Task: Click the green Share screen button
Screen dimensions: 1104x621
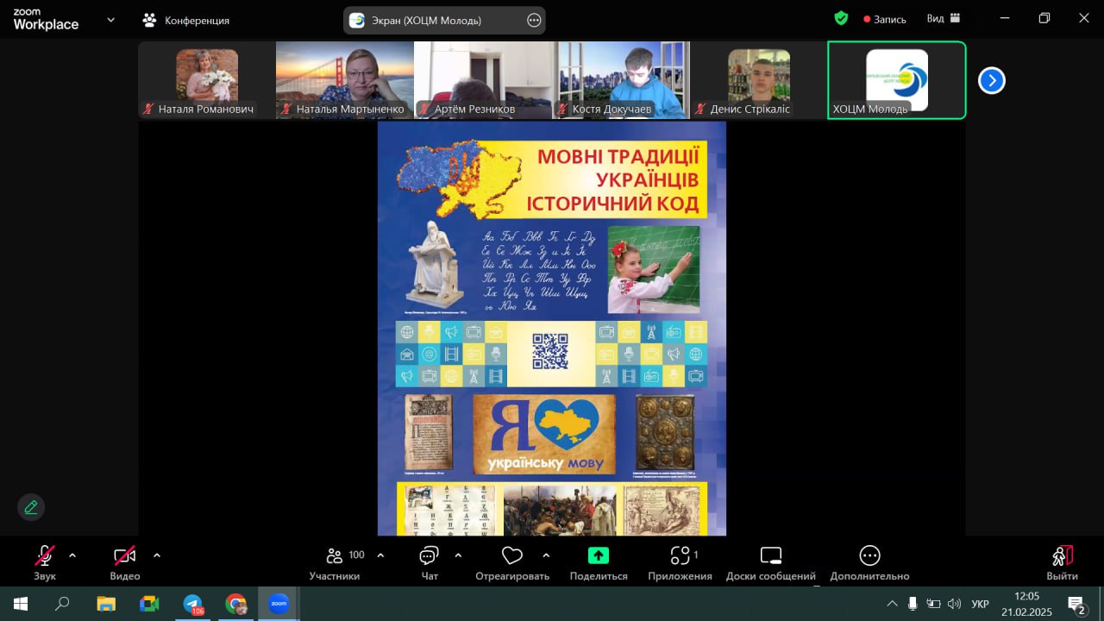Action: click(598, 555)
